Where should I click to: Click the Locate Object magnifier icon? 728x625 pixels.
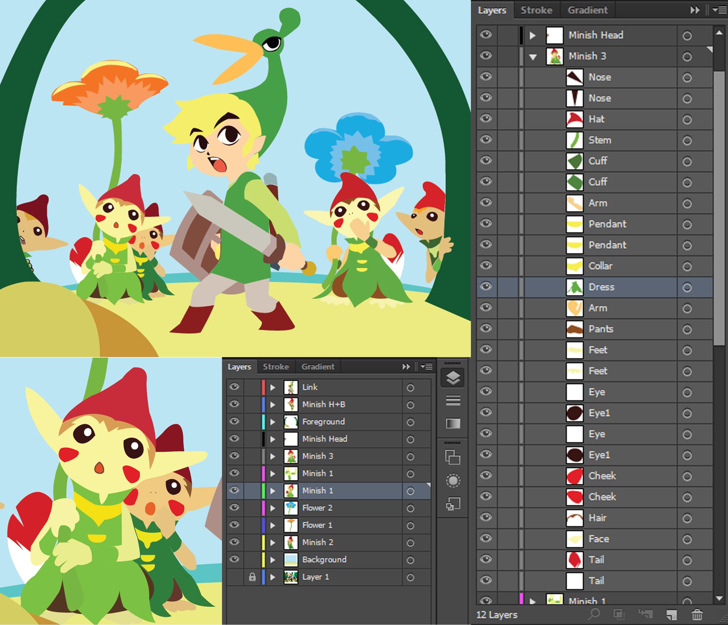594,614
